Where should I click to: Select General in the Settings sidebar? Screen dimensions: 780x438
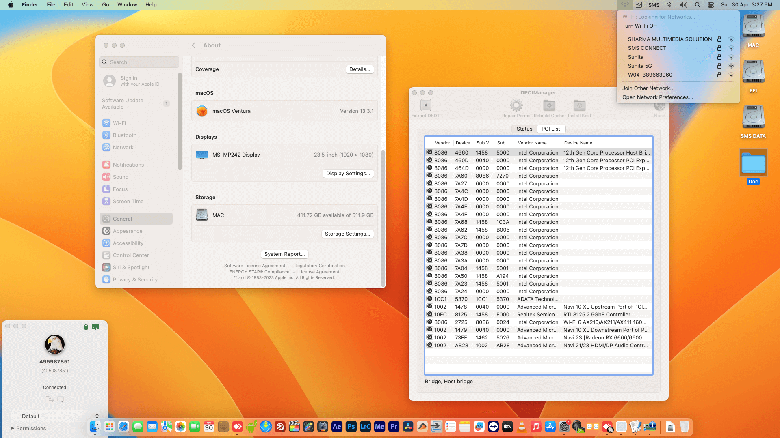point(136,219)
